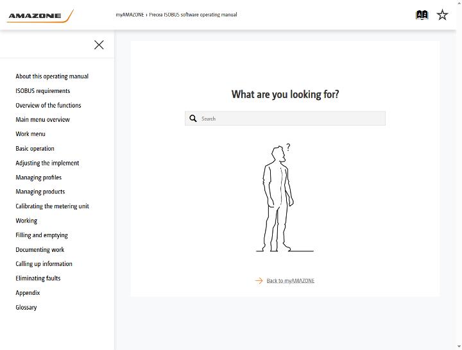Open Eliminating faults chapter

(x=38, y=278)
